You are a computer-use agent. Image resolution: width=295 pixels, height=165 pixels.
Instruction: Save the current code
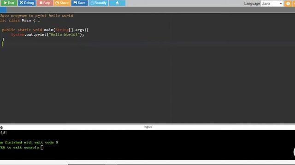[x=79, y=3]
